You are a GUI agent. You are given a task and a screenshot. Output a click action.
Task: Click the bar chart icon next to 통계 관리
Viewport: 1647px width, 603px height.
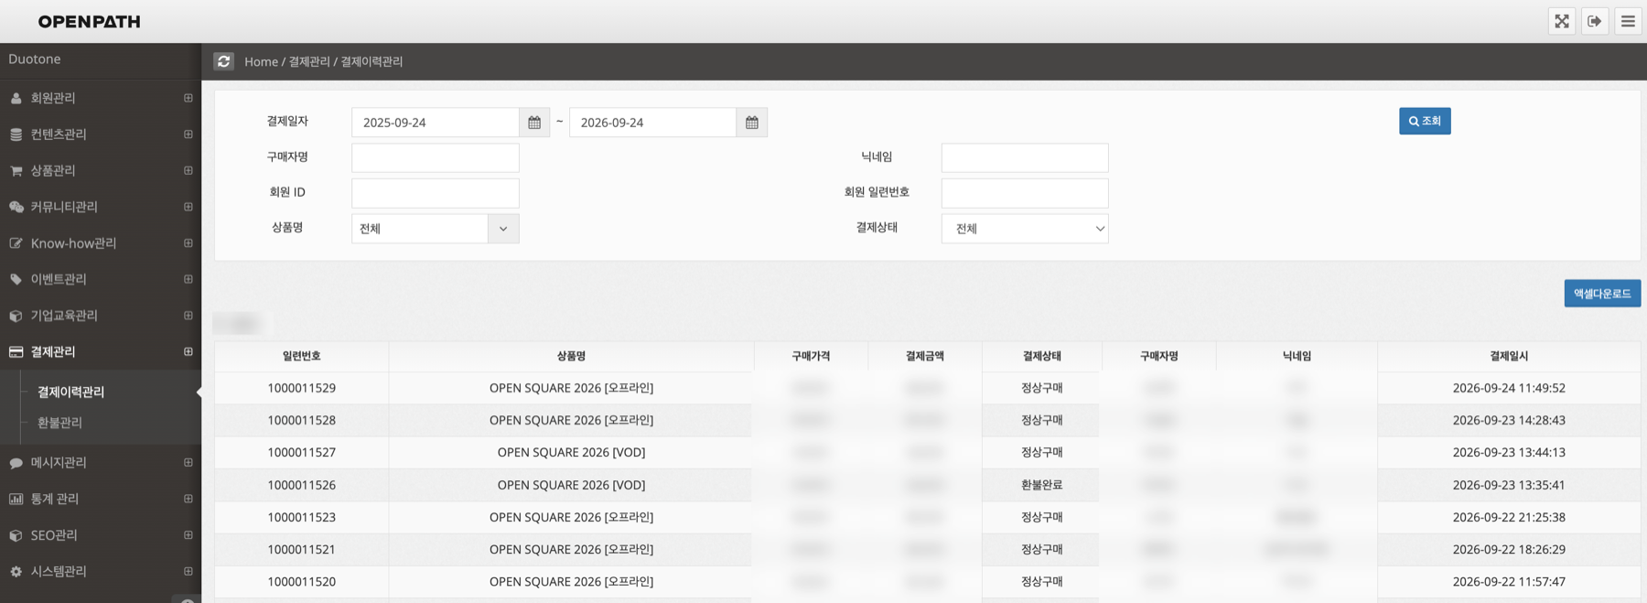click(x=16, y=499)
